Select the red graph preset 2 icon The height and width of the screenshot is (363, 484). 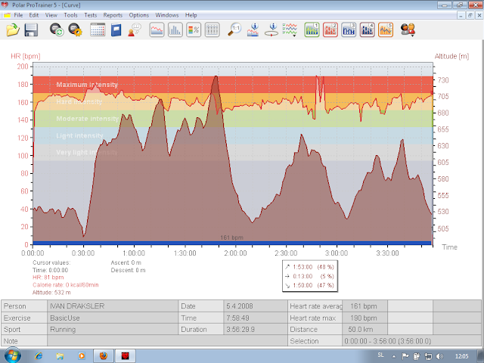pos(330,30)
